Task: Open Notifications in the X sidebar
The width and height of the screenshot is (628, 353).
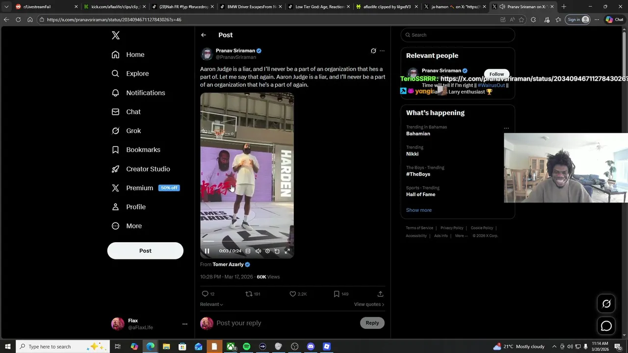Action: click(x=138, y=93)
